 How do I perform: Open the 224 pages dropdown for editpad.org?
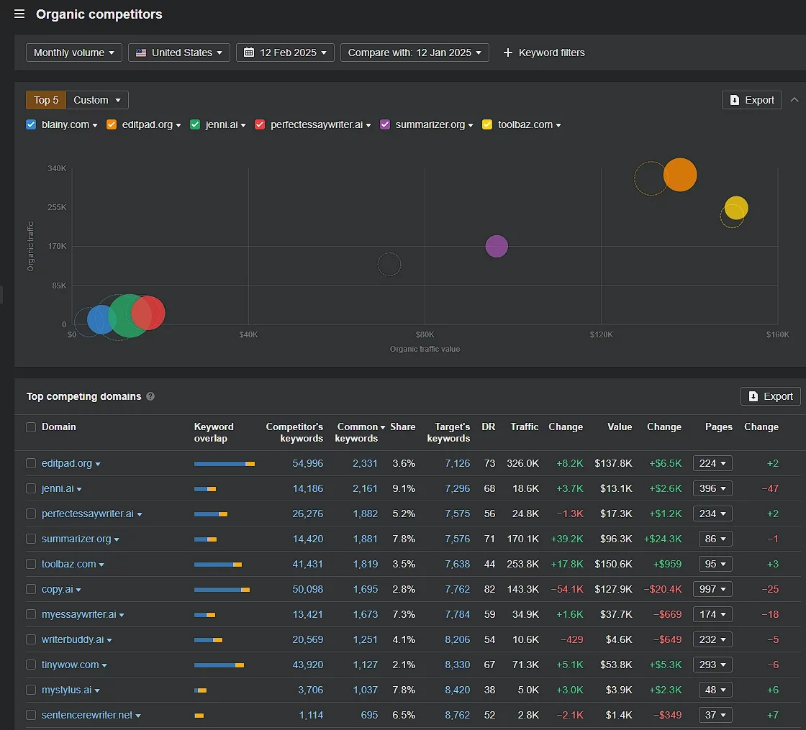712,463
